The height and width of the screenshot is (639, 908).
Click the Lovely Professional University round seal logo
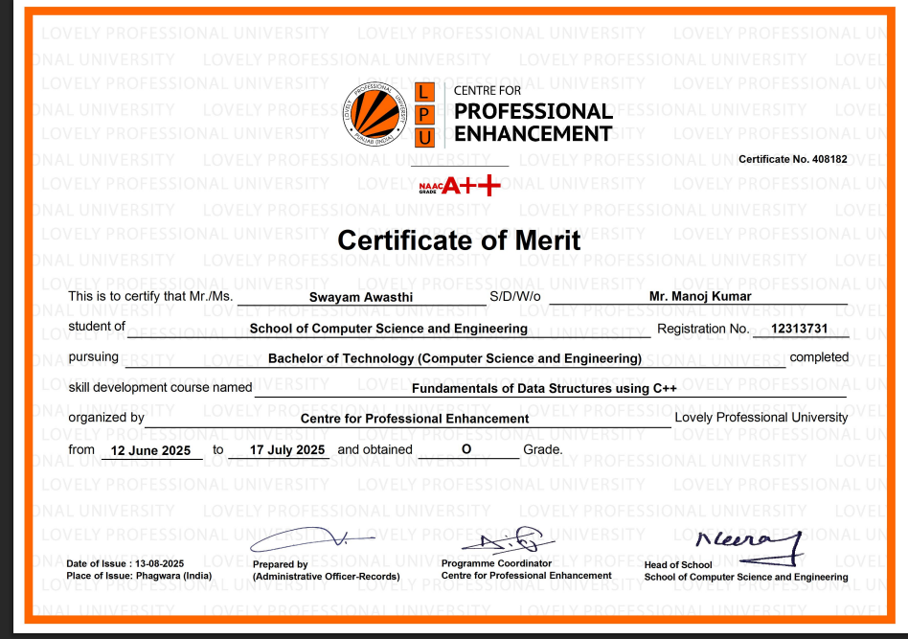[375, 114]
